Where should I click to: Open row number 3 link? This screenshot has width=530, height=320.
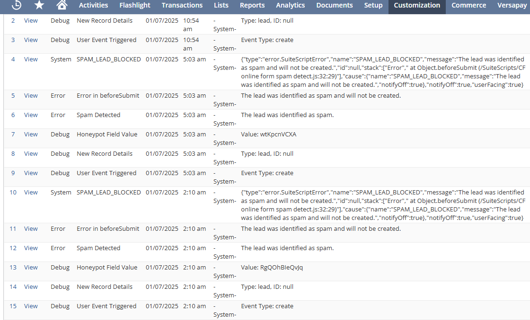pos(13,40)
